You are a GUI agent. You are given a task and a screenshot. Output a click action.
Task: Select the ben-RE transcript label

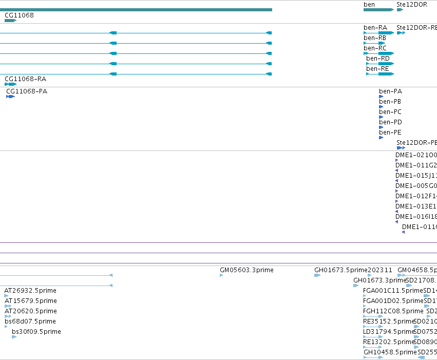pos(377,69)
